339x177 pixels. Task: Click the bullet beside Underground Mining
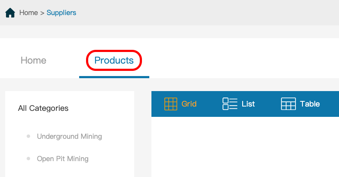pos(28,136)
